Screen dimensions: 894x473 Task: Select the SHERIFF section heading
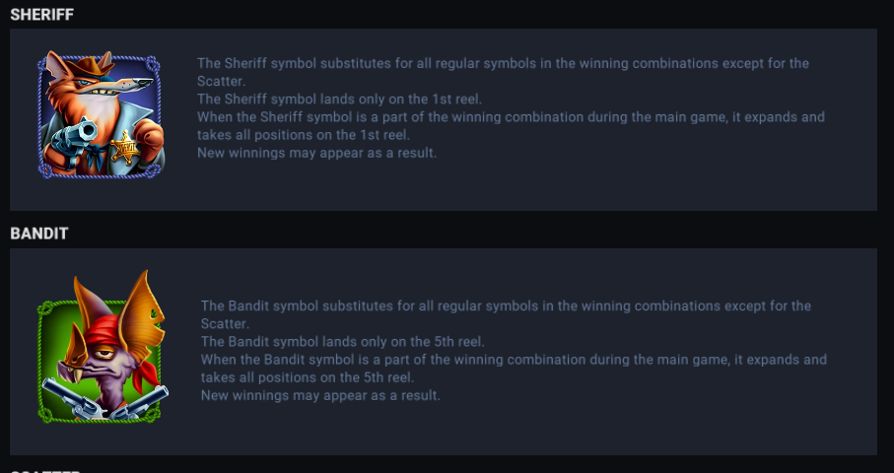click(x=41, y=14)
